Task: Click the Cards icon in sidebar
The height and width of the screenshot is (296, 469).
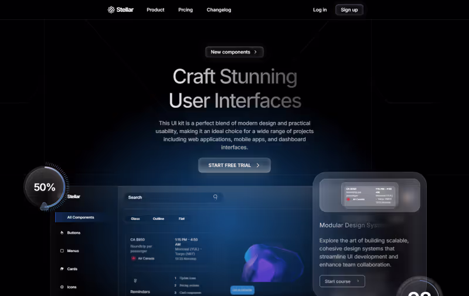Action: (62, 269)
